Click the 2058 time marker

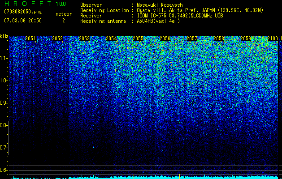(x=219, y=38)
